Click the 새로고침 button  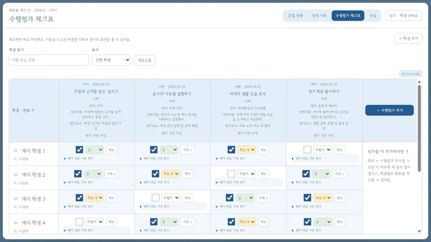144,60
